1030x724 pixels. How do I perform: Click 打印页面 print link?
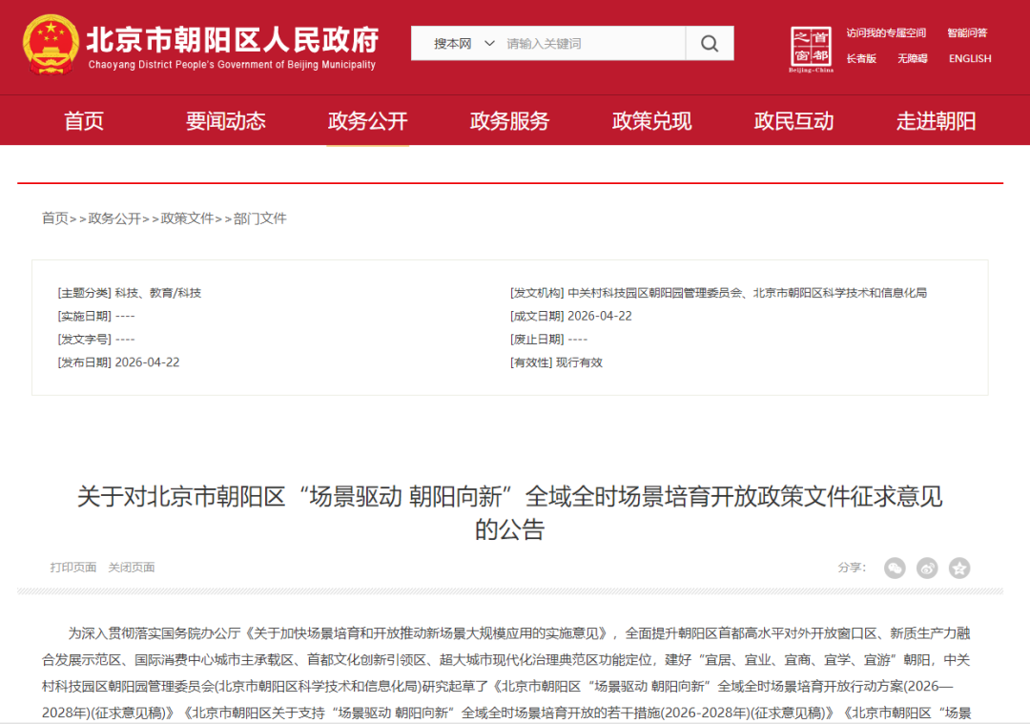click(x=72, y=567)
